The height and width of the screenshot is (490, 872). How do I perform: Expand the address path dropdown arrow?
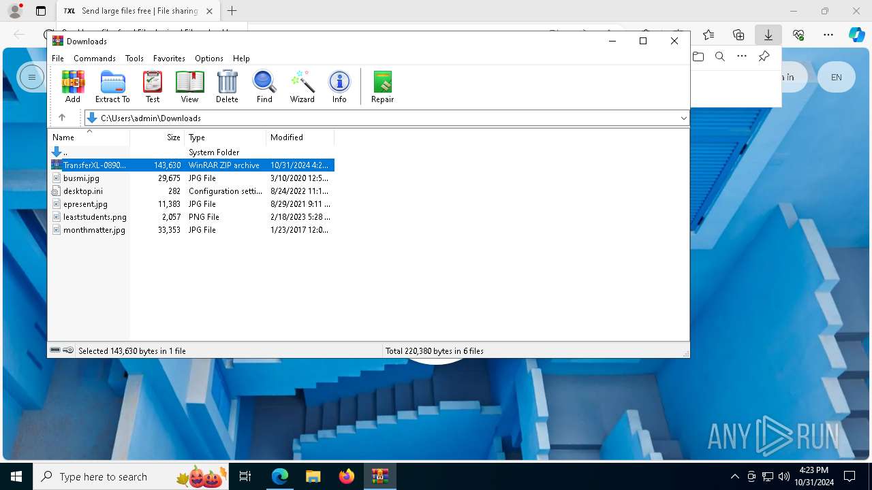pyautogui.click(x=683, y=118)
